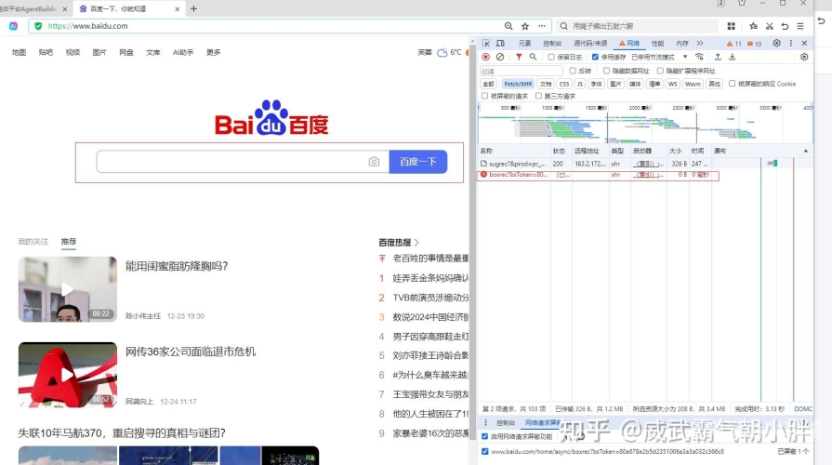832x465 pixels.
Task: Select the Fetch/XHR filter button
Action: pyautogui.click(x=518, y=84)
